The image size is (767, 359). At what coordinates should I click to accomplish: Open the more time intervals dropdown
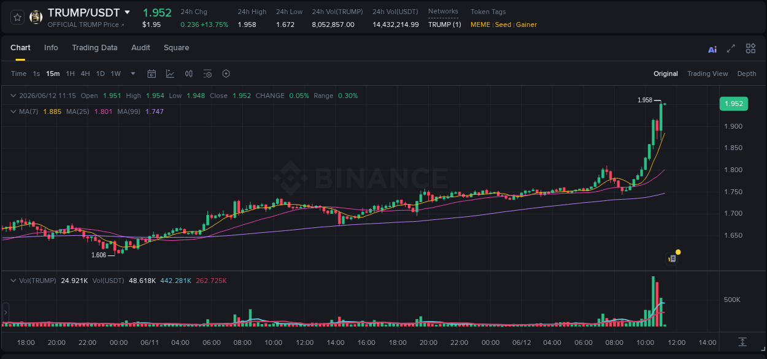click(x=133, y=74)
